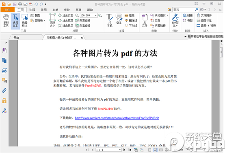Switch to the Start (开始) document tab

click(x=16, y=38)
